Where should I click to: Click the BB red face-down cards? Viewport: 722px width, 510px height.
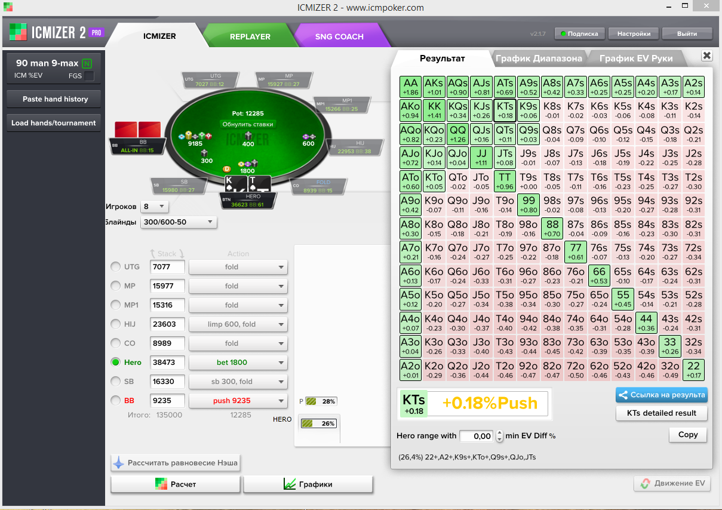pos(137,129)
